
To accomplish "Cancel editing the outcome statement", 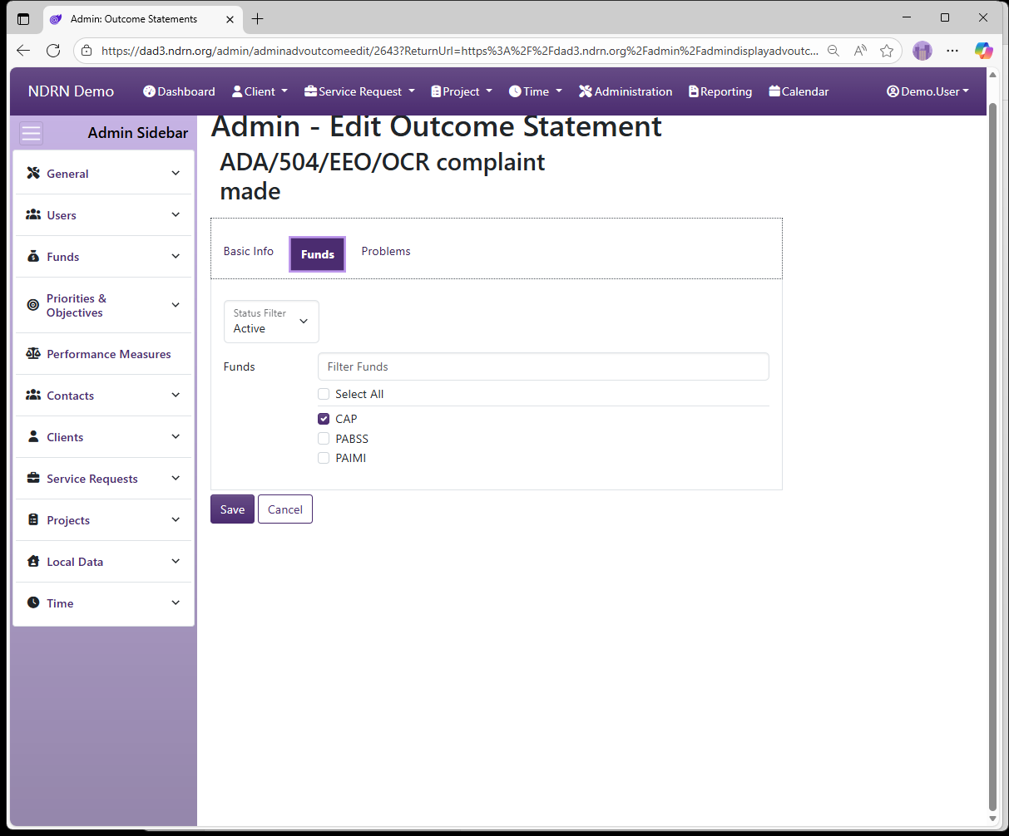I will pos(285,509).
